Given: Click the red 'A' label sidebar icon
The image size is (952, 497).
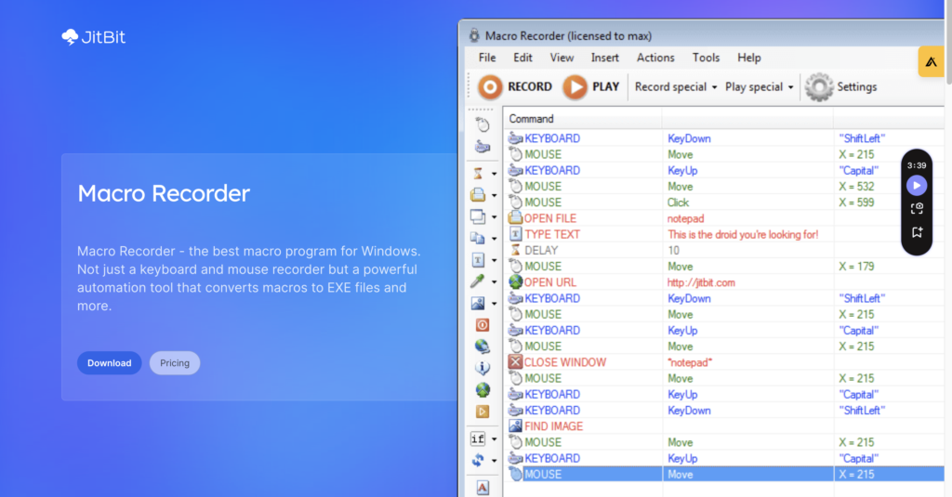Looking at the screenshot, I should pyautogui.click(x=483, y=488).
